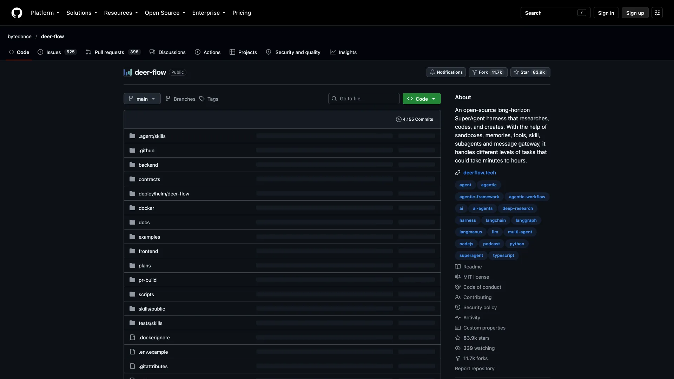The height and width of the screenshot is (379, 674).
Task: Click the heart icon beside Code of conduct
Action: [458, 287]
